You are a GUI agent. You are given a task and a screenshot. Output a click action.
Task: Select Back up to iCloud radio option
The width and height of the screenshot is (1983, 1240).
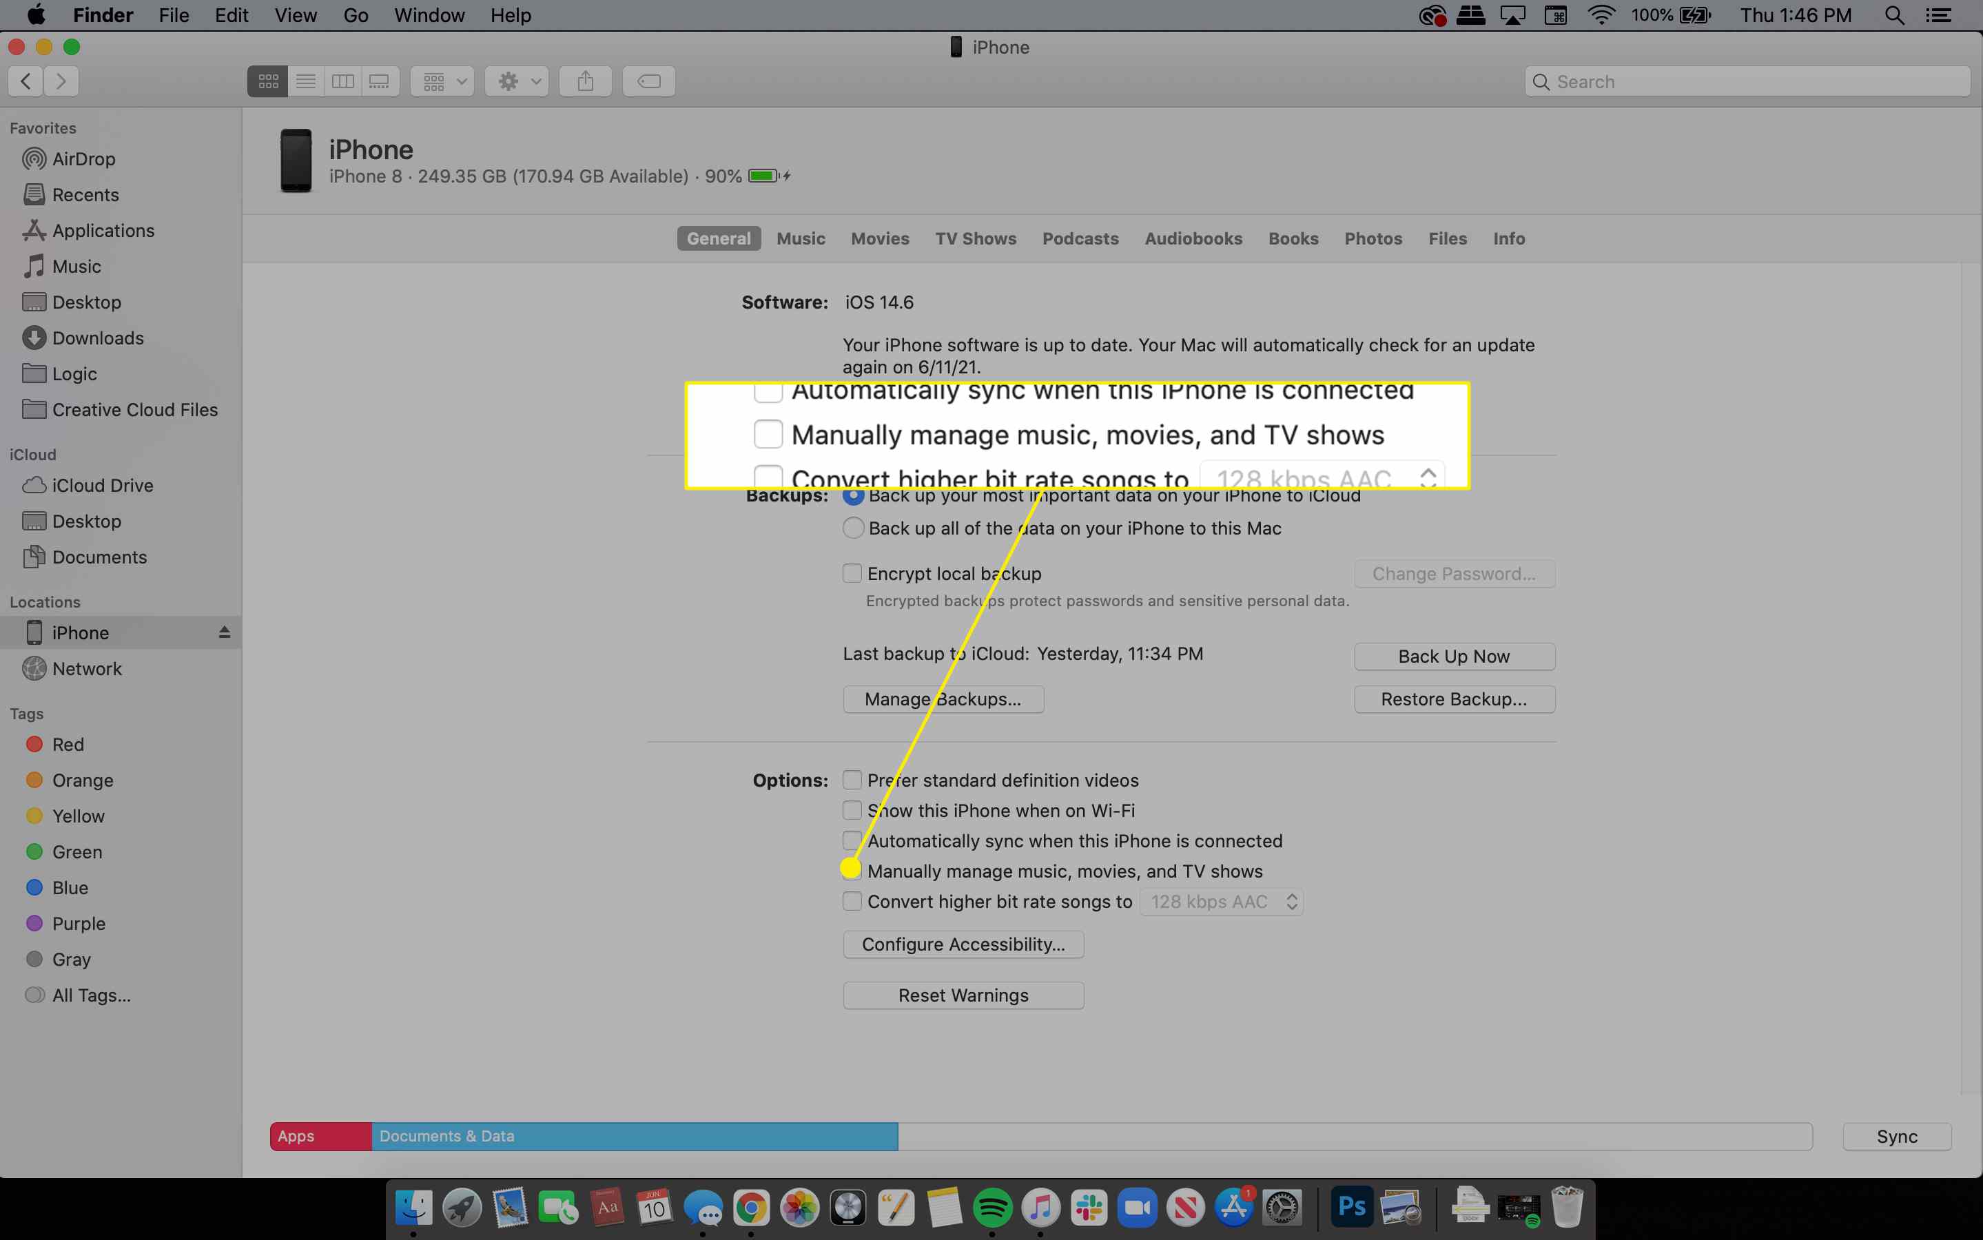[x=854, y=495]
